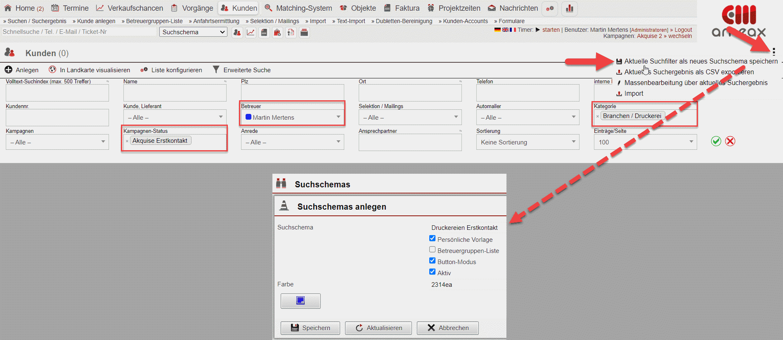Open the Suchschema dropdown
783x340 pixels.
(x=193, y=32)
